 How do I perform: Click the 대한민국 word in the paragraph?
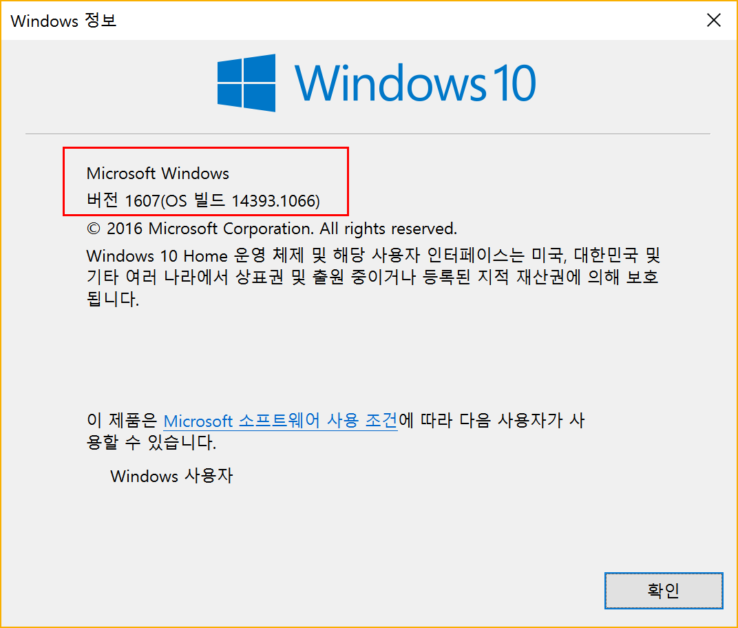(x=607, y=255)
